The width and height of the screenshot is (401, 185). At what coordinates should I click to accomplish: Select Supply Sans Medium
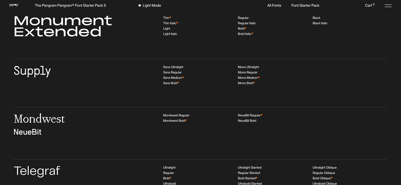173,78
